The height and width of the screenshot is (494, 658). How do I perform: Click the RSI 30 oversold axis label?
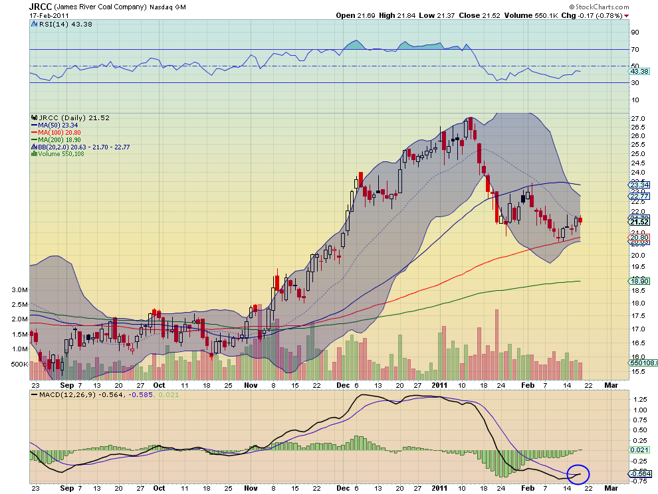635,83
